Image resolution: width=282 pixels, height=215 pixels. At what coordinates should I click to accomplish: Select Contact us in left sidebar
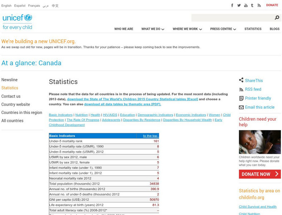pyautogui.click(x=11, y=96)
